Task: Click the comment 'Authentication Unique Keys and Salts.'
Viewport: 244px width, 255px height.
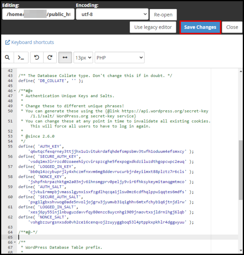Action: pyautogui.click(x=70, y=96)
